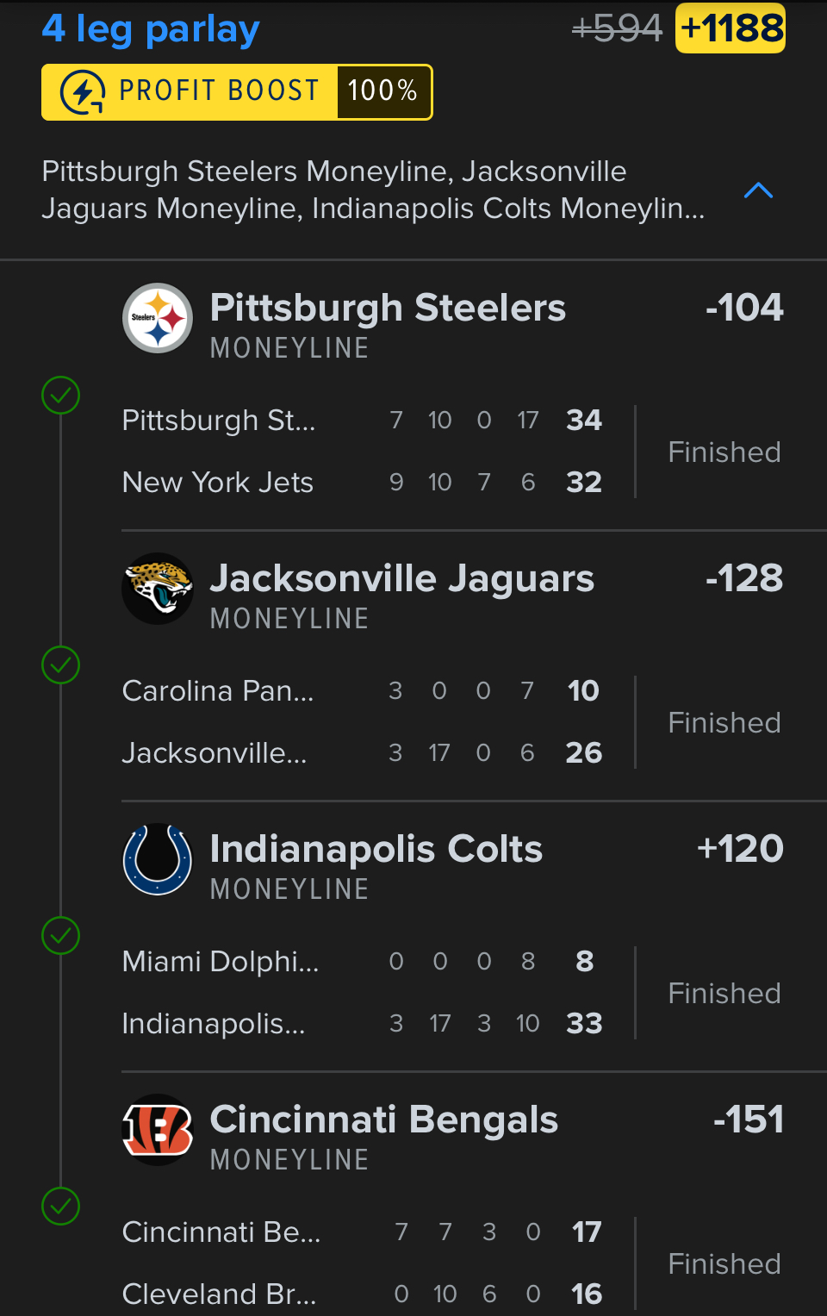Click the strikethrough +594 original odds
Viewport: 827px width, 1316px height.
click(x=617, y=28)
